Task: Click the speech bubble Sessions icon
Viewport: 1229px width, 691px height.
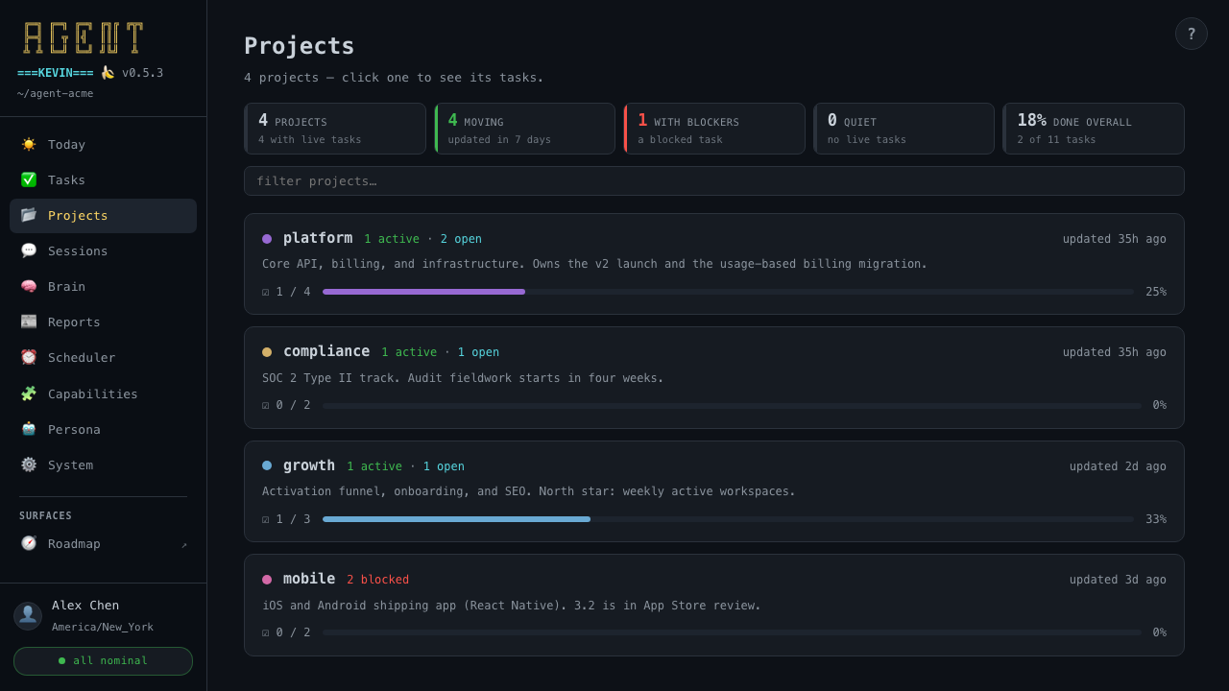Action: 29,250
